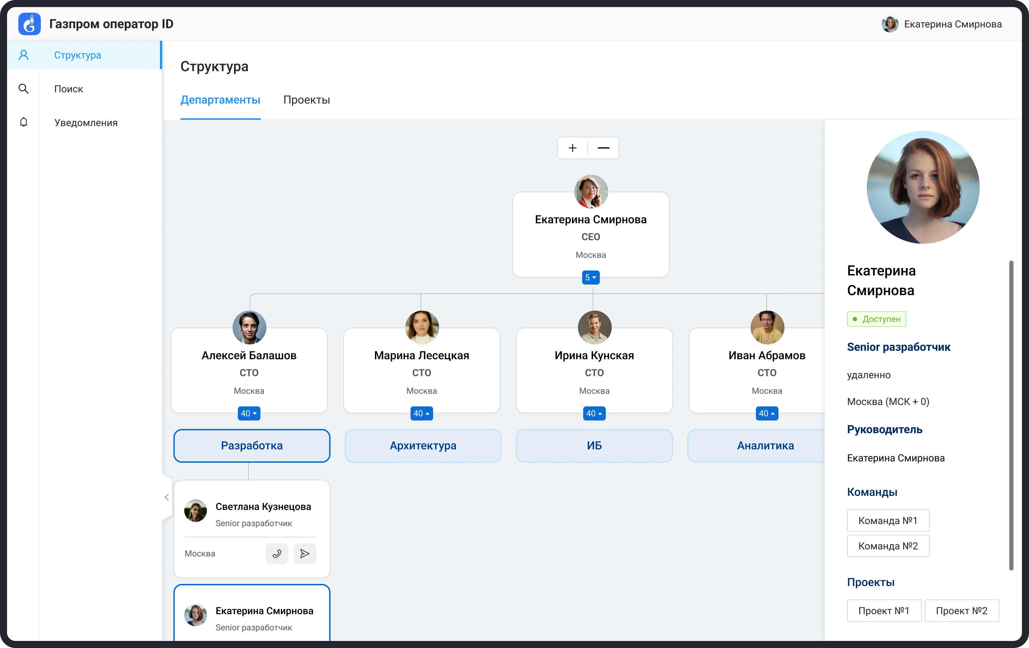The height and width of the screenshot is (648, 1029).
Task: Open the Команда №2 tag
Action: (x=888, y=546)
